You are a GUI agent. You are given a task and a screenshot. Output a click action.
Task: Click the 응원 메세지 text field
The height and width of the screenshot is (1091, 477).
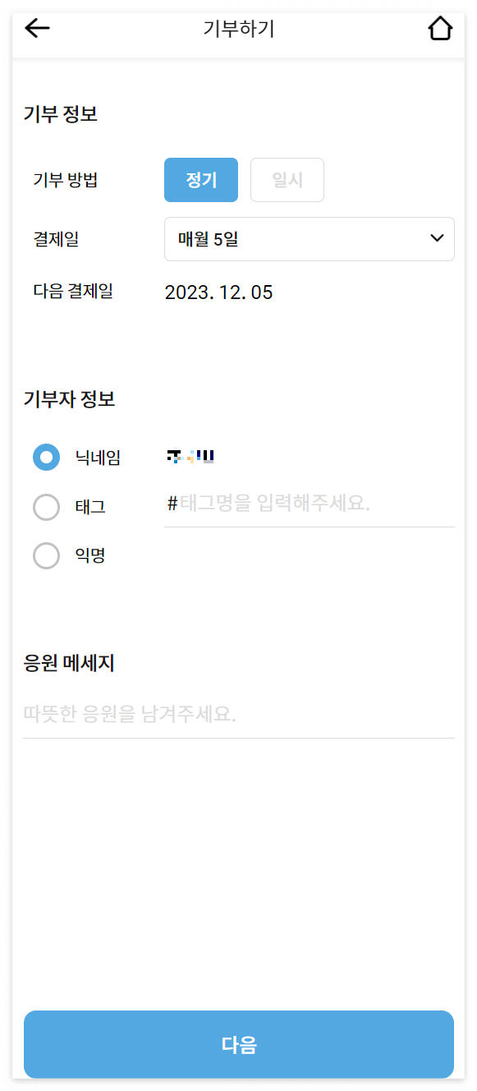click(x=238, y=713)
